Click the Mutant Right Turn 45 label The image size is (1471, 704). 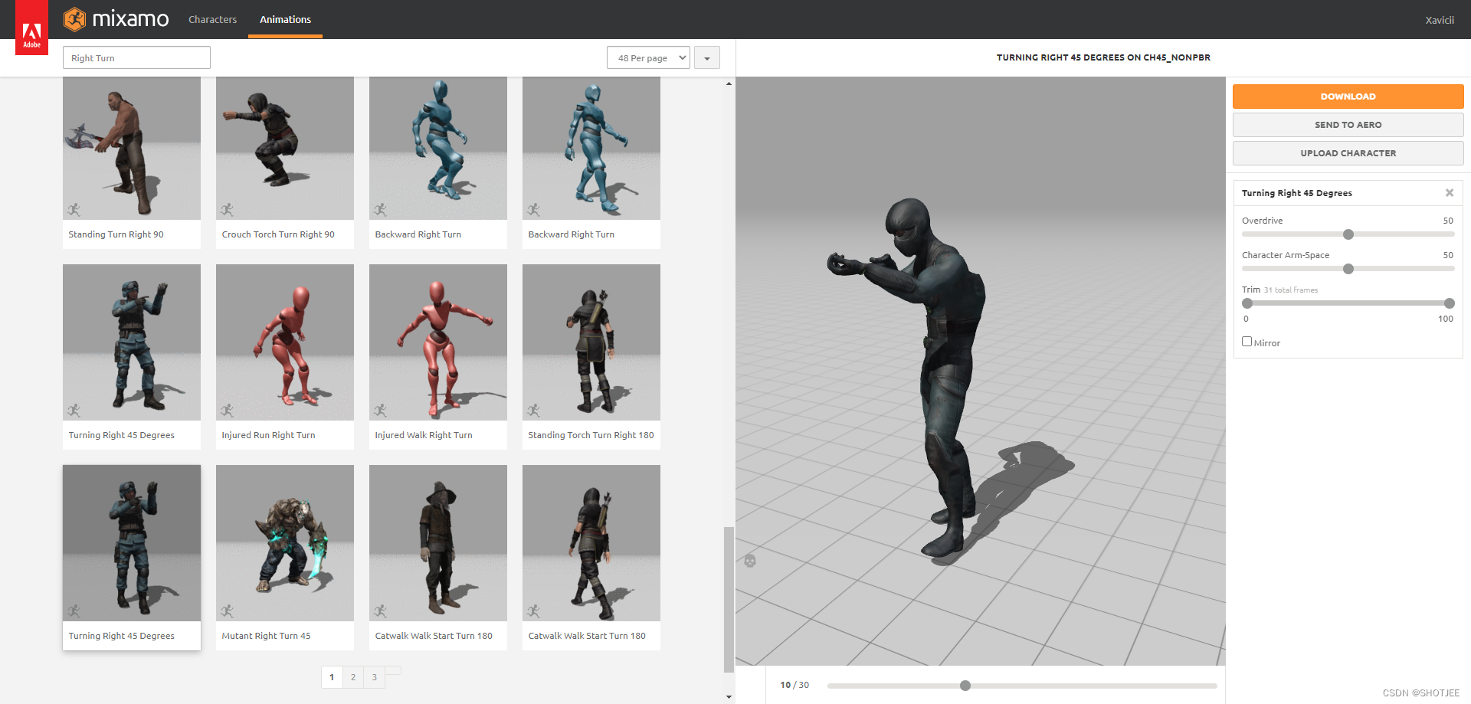266,636
